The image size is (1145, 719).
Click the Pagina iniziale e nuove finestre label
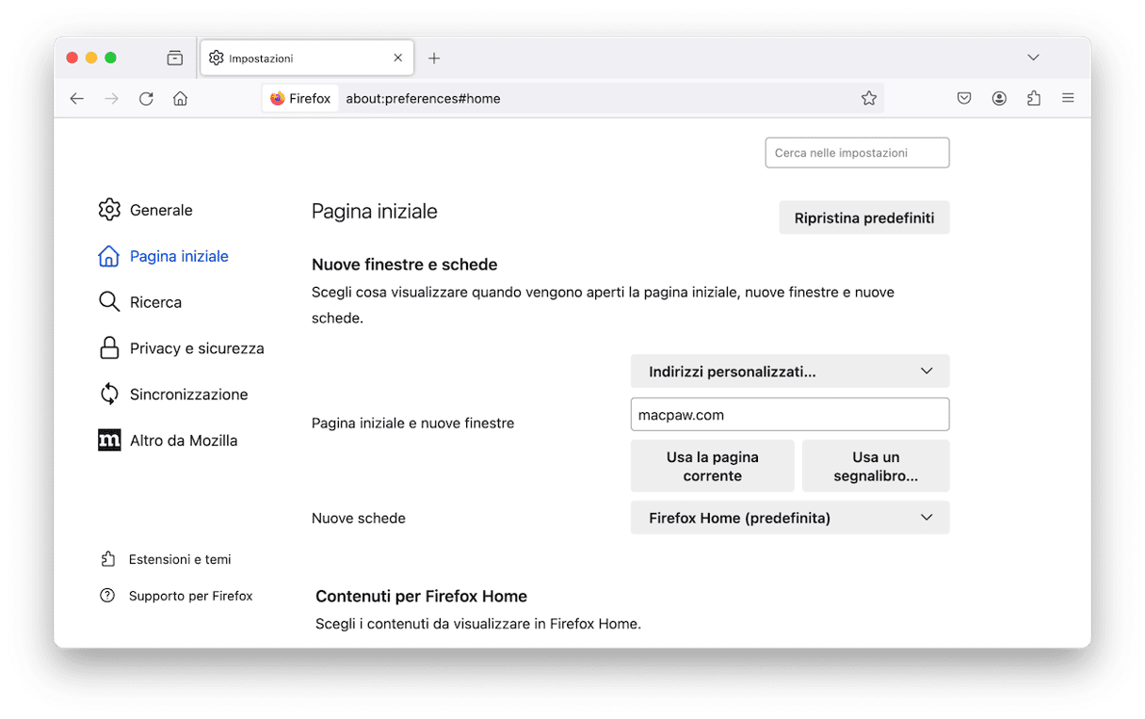click(x=413, y=423)
